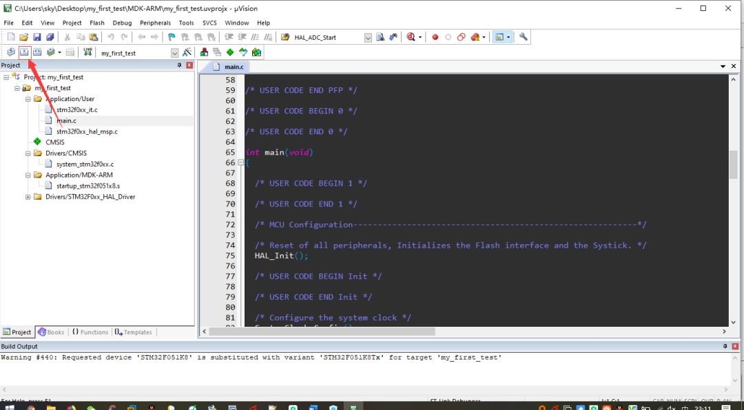The height and width of the screenshot is (410, 744).
Task: Open the Flash menu
Action: point(97,23)
